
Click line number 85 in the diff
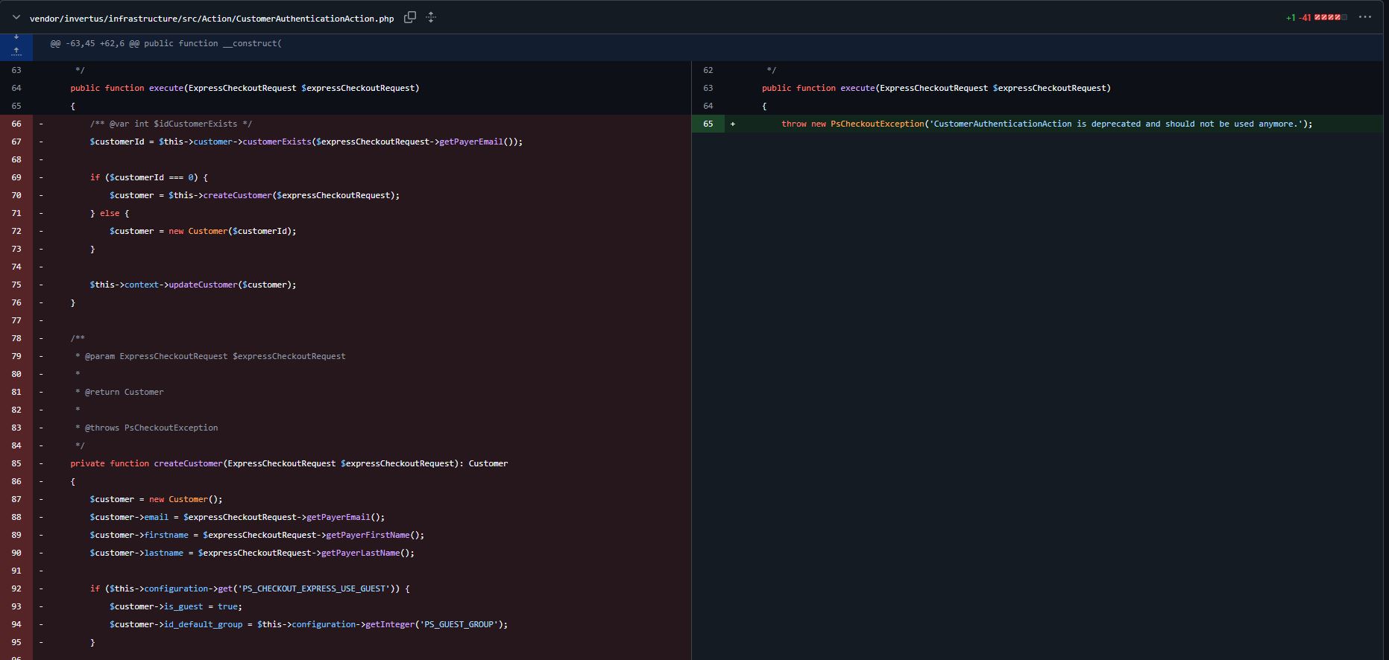point(16,463)
